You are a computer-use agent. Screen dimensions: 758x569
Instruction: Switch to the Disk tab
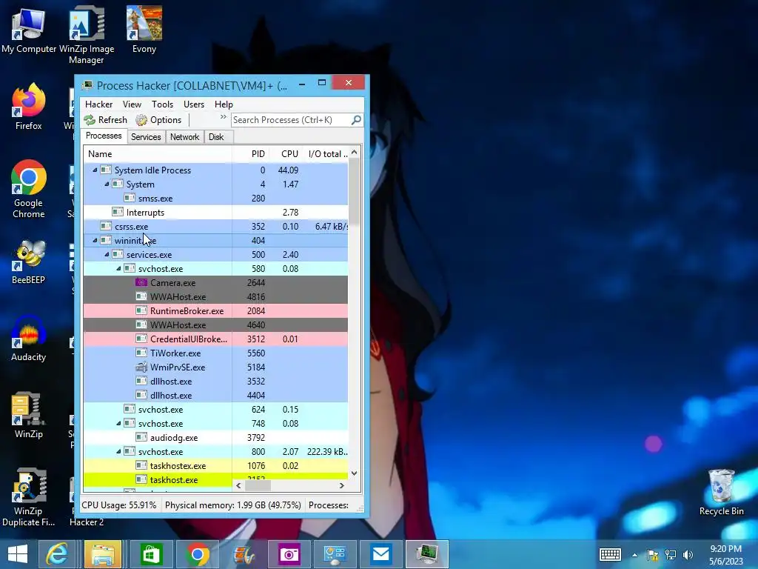(216, 137)
